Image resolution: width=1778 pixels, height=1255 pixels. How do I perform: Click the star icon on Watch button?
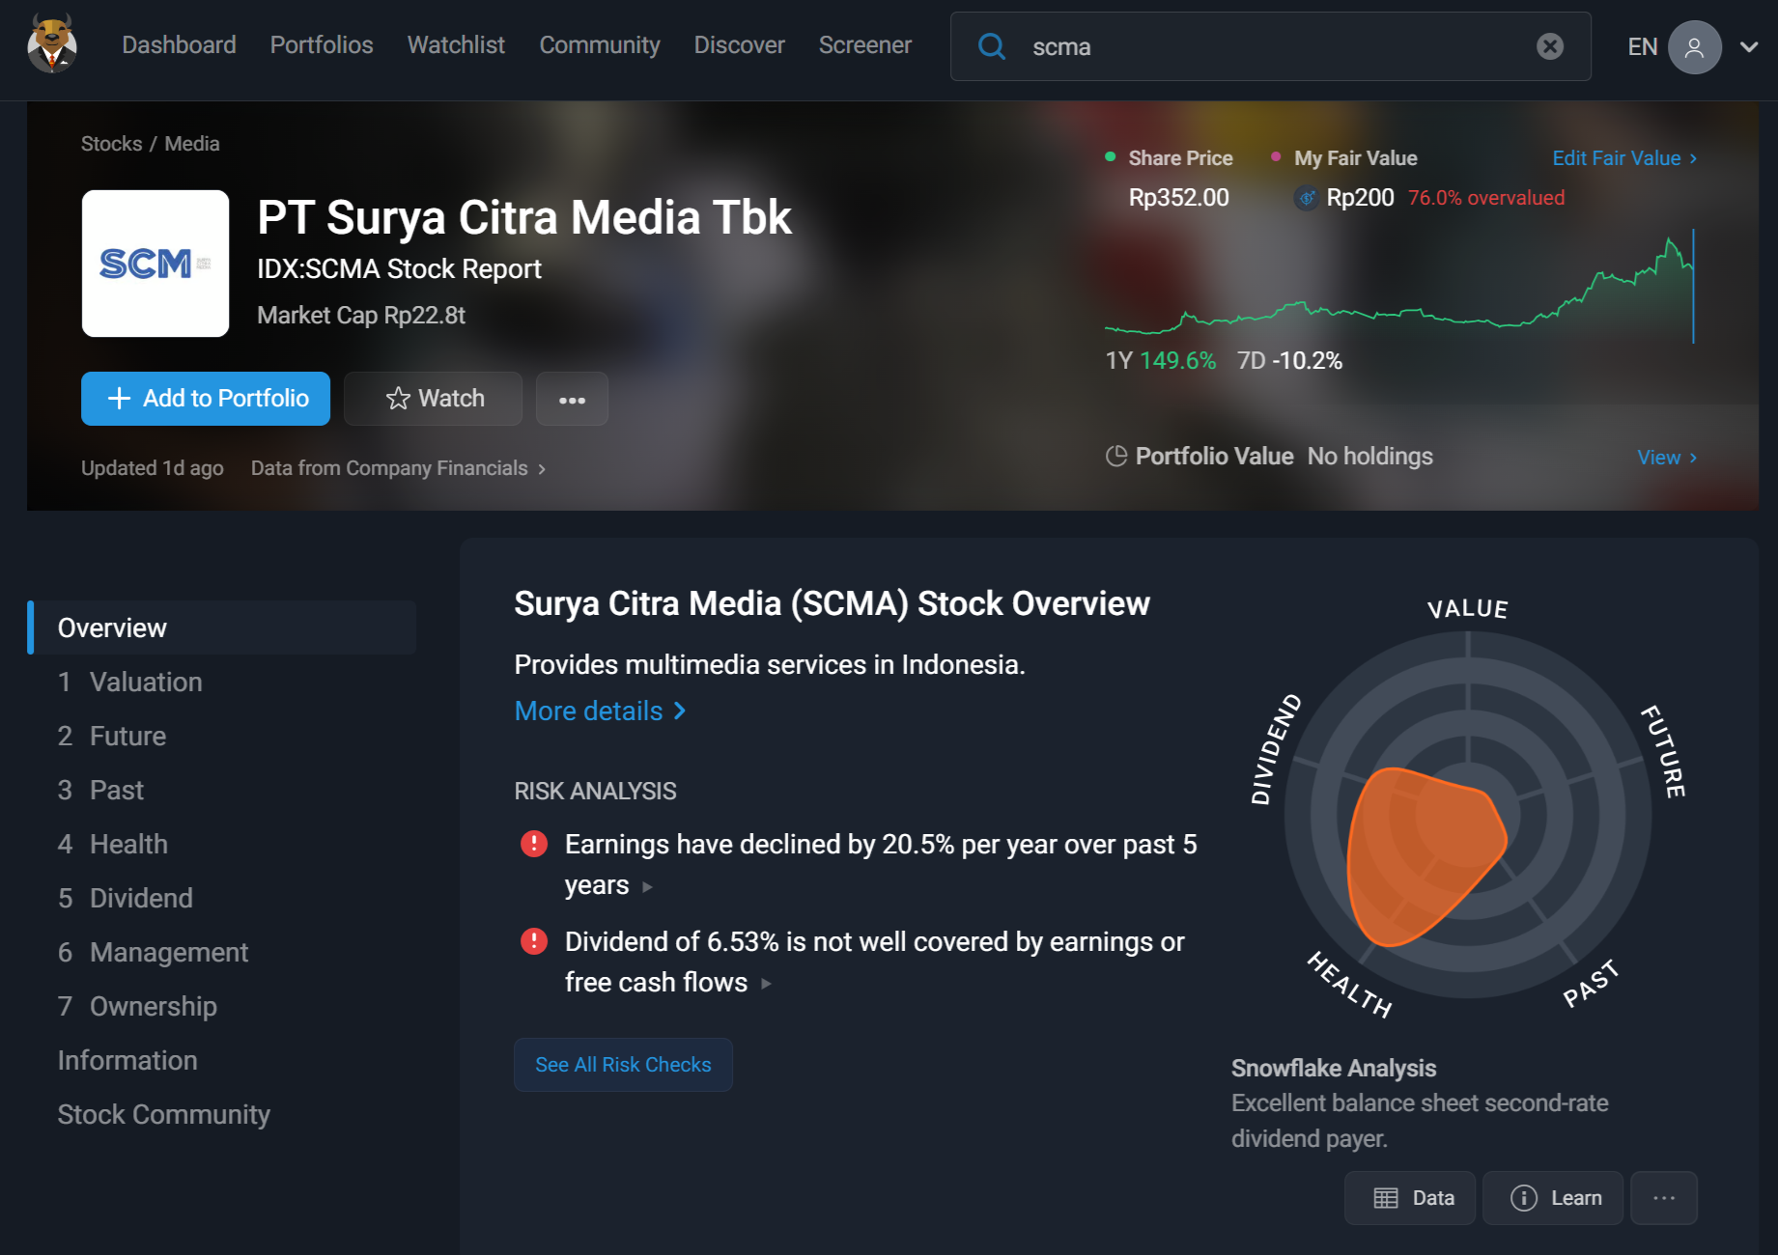click(x=398, y=399)
